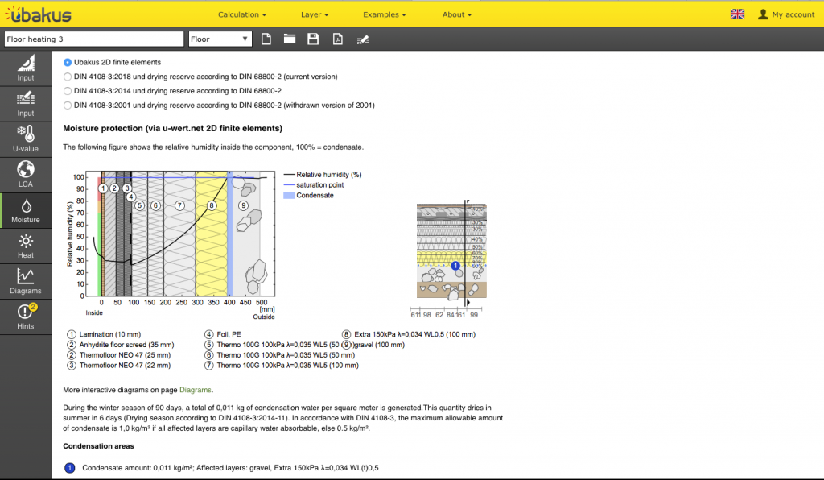Open the Calculation dropdown menu
Screen dimensions: 824x480
[242, 14]
